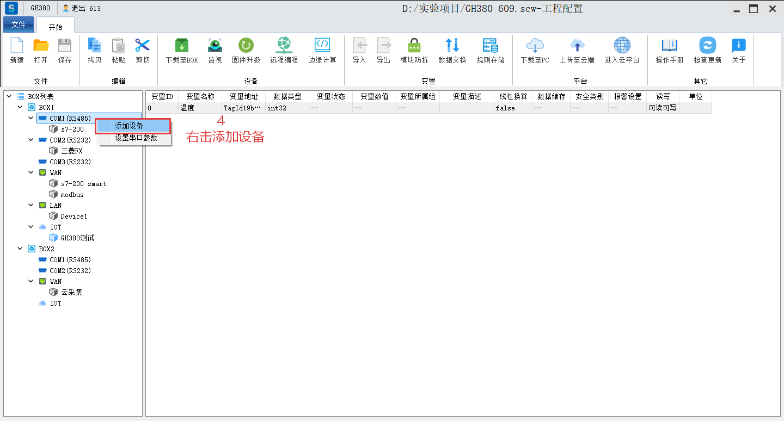The width and height of the screenshot is (784, 421).
Task: Click the 导出 (Export) icon
Action: (x=383, y=46)
